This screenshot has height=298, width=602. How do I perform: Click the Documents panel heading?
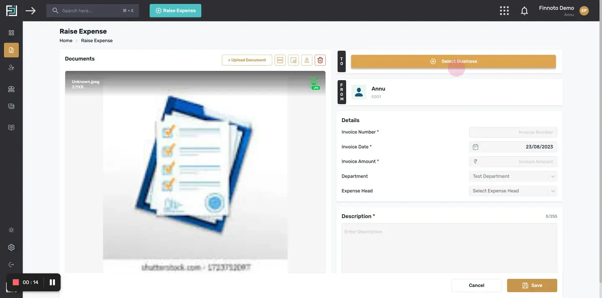80,59
